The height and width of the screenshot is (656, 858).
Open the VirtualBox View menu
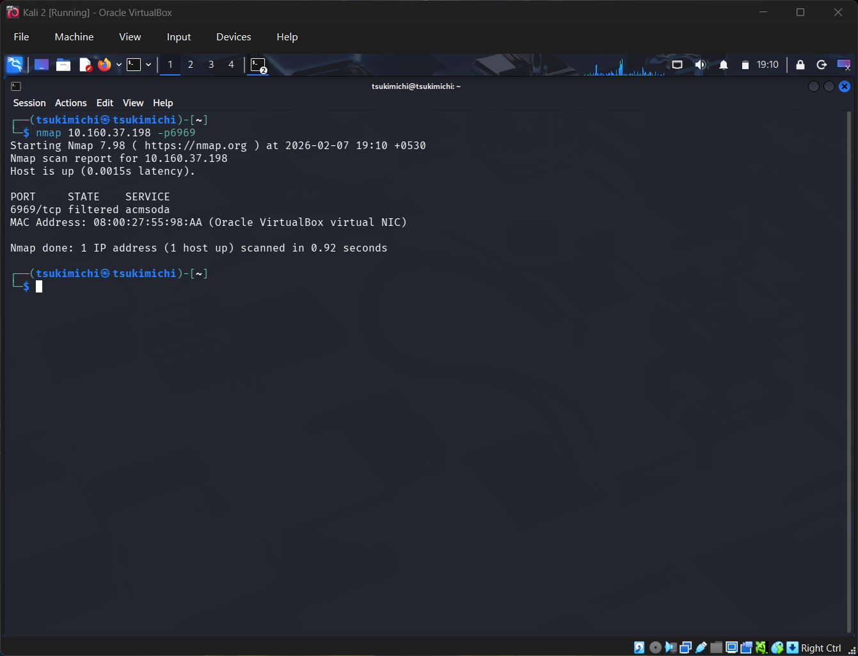coord(130,37)
